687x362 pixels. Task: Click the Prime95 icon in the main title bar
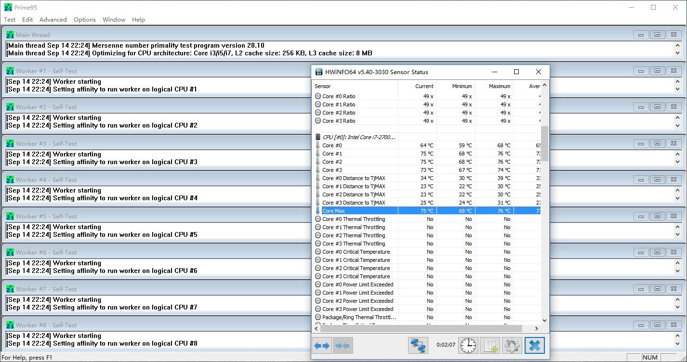click(x=8, y=7)
